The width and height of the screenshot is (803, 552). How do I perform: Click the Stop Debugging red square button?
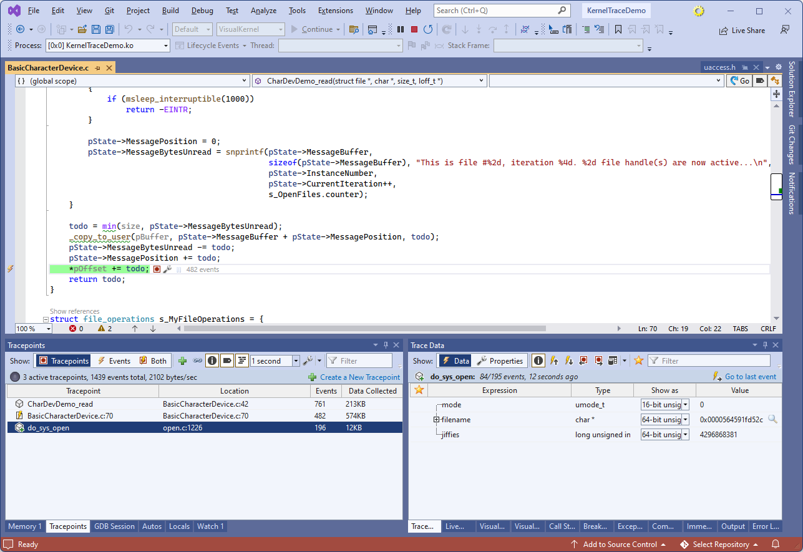[x=414, y=29]
